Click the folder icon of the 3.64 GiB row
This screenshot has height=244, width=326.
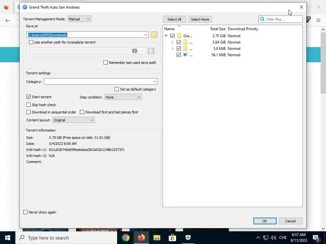point(186,42)
